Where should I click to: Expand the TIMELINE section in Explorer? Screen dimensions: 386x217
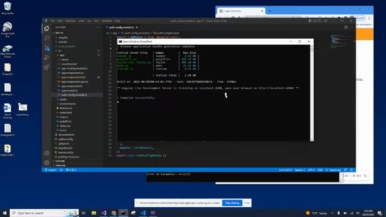pos(60,166)
